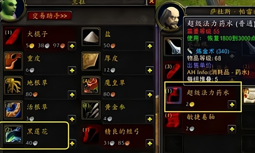255x153 pixels.
Task: Open the 交易助手>> trade helper button
Action: point(50,16)
